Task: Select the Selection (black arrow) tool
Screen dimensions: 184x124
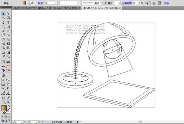Action: 3,14
